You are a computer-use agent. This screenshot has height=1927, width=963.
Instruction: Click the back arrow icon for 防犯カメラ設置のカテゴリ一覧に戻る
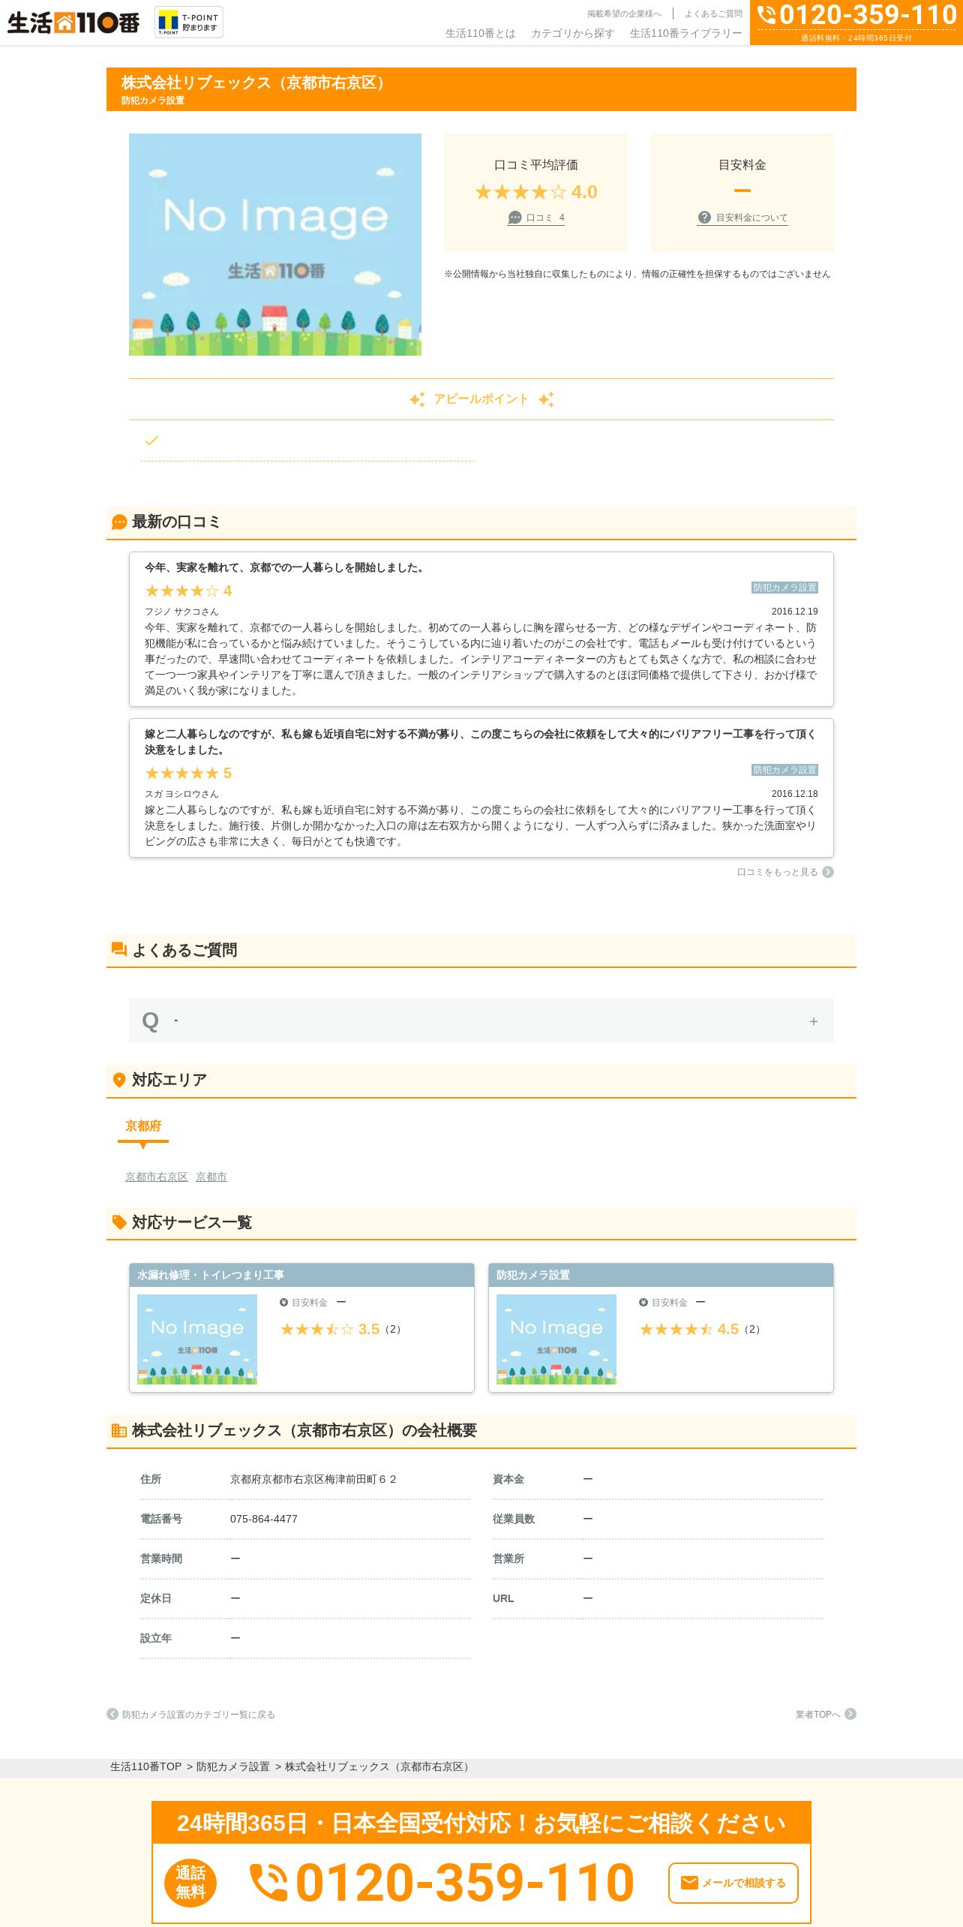(x=112, y=1714)
